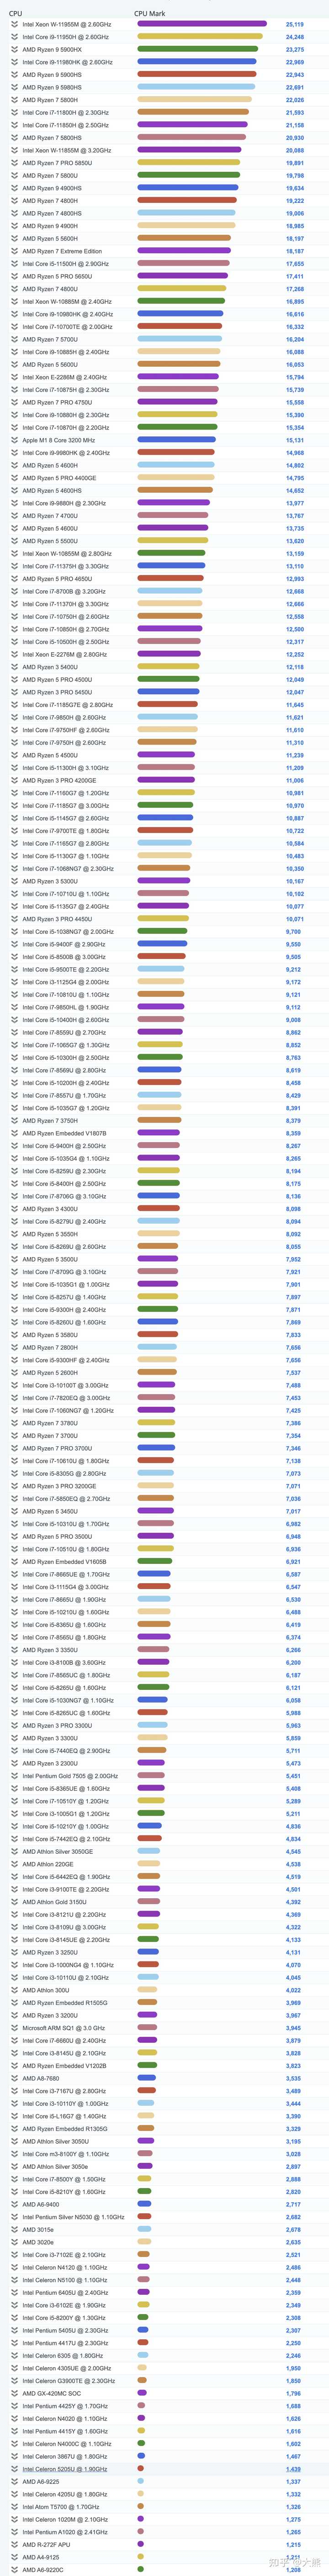Click the bar for AMD Ryzen 9 4900H
This screenshot has height=2576, width=329.
(186, 226)
